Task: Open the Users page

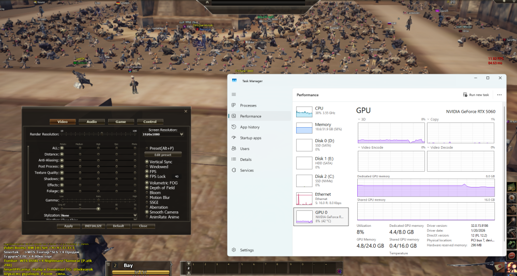Action: [x=245, y=149]
